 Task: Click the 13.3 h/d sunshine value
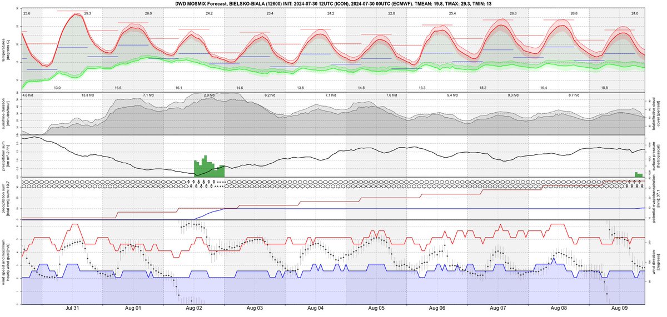pyautogui.click(x=88, y=95)
